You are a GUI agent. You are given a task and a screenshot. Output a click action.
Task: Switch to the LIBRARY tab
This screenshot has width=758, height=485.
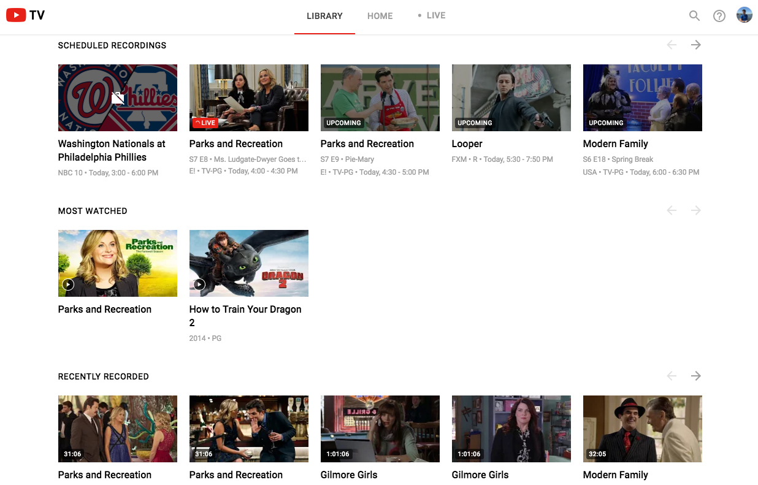(324, 16)
